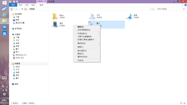Viewport: 187px width, 105px height.
Task: Expand the ribbon with the chevron
Action: [182, 5]
